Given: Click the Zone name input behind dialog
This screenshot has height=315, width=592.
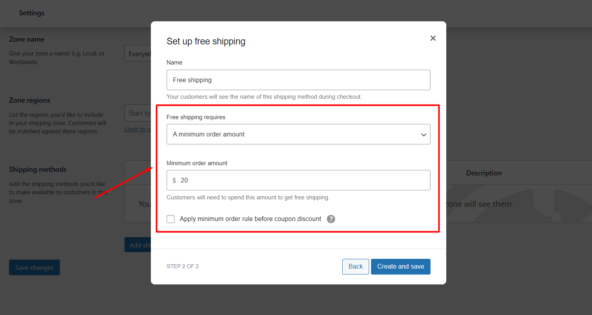Looking at the screenshot, I should [138, 53].
